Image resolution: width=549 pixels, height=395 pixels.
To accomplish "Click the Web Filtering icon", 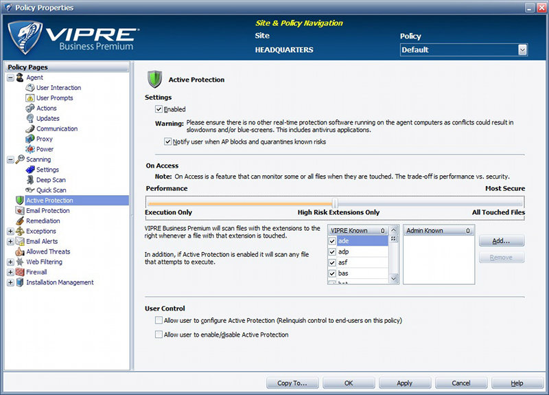I will click(x=20, y=262).
